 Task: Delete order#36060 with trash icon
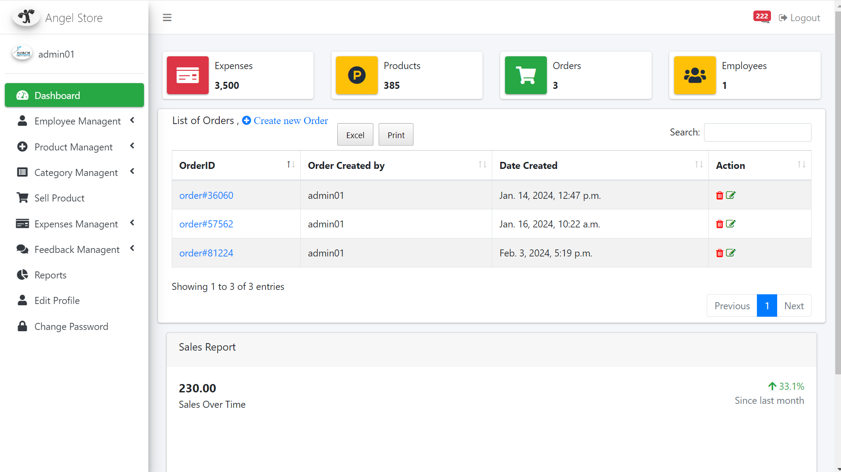pos(719,195)
